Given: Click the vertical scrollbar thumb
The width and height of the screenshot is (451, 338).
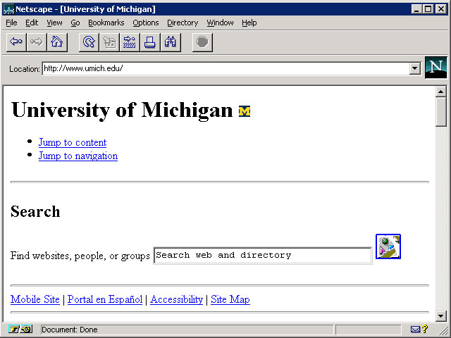Looking at the screenshot, I should (441, 112).
